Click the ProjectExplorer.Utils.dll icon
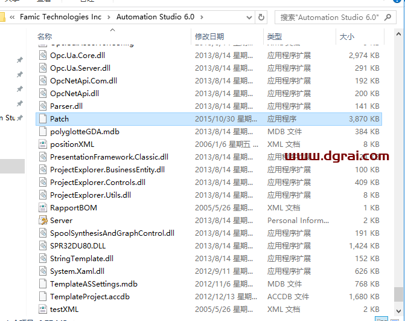The image size is (405, 321). [x=43, y=195]
